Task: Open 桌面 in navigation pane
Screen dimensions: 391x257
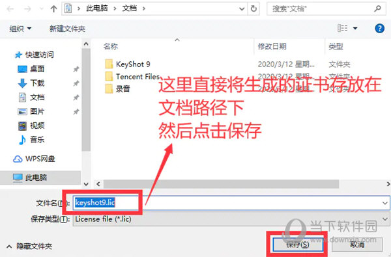Action: (x=31, y=69)
